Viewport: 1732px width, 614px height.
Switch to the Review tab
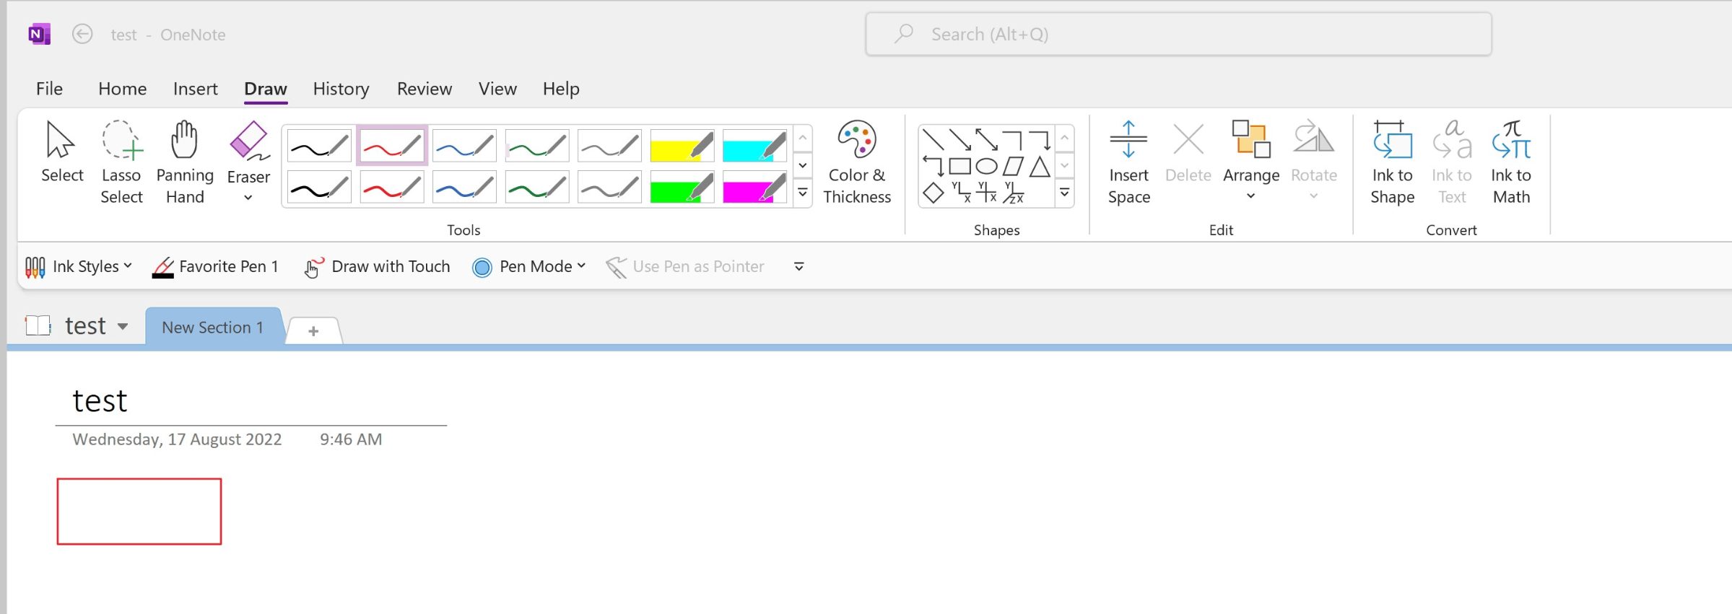(425, 89)
